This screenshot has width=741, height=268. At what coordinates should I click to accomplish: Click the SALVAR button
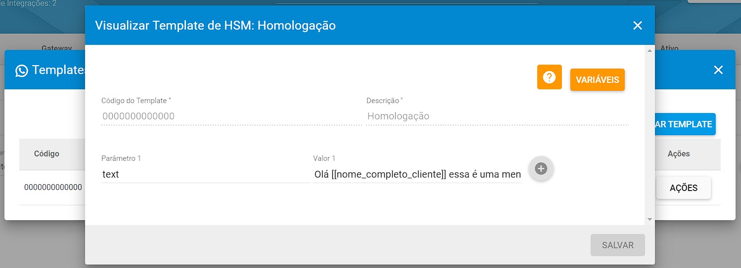click(618, 245)
